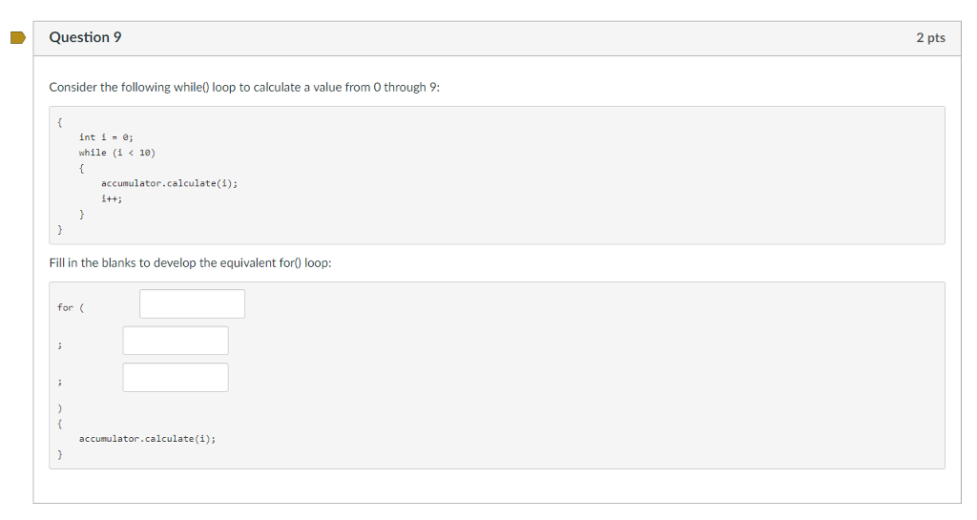Click the "Question 9" header title
The width and height of the screenshot is (977, 520).
pyautogui.click(x=85, y=37)
